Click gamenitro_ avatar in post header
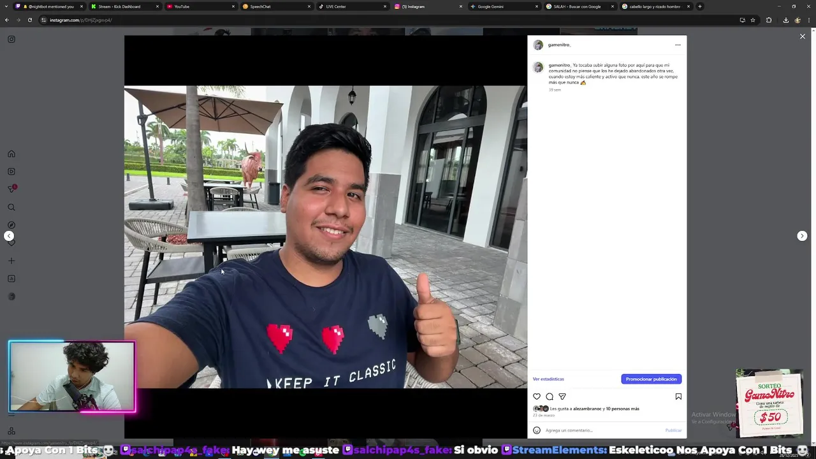Viewport: 816px width, 459px height. pyautogui.click(x=538, y=45)
